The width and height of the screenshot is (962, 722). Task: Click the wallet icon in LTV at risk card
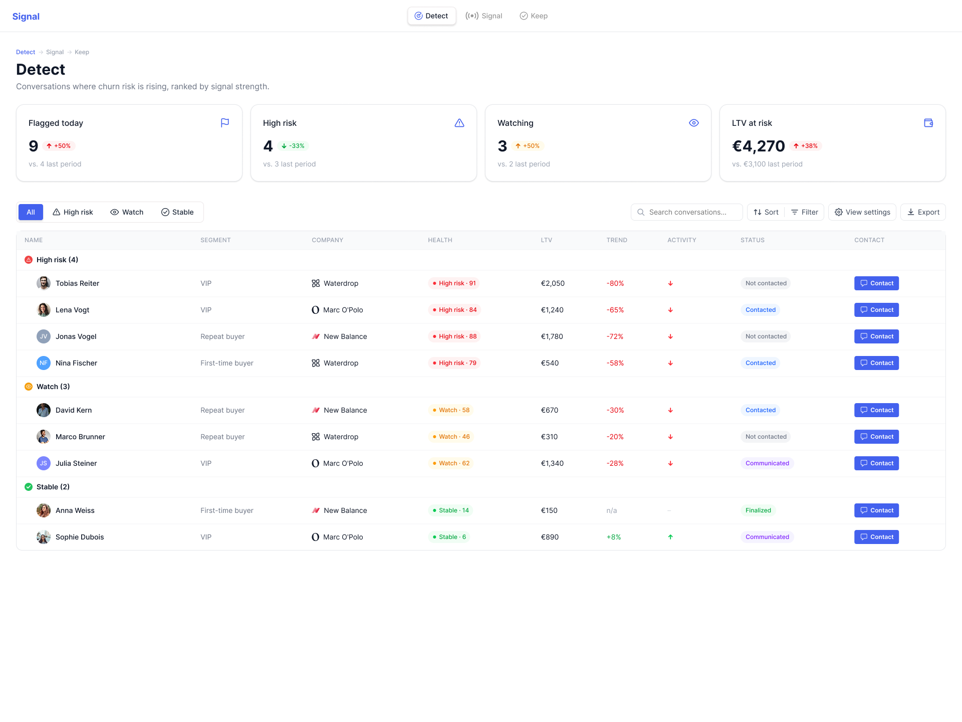click(928, 123)
